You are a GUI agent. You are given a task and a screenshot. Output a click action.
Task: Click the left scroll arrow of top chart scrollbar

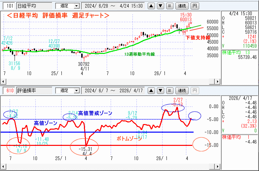[3, 81]
